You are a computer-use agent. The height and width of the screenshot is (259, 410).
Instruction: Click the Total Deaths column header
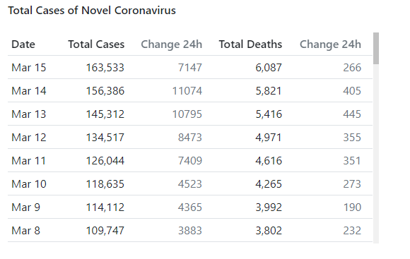click(x=250, y=44)
